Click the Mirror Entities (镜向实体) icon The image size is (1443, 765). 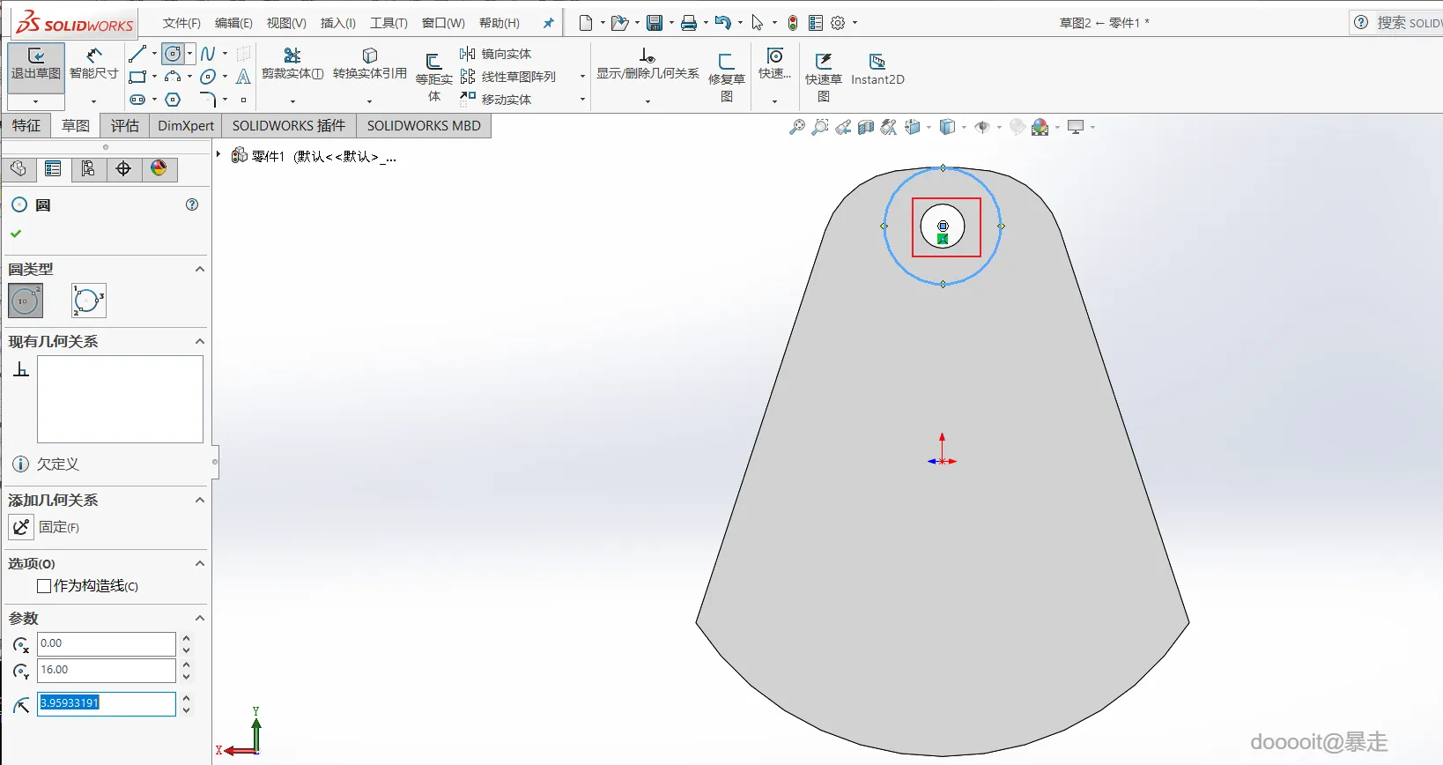[x=468, y=55]
